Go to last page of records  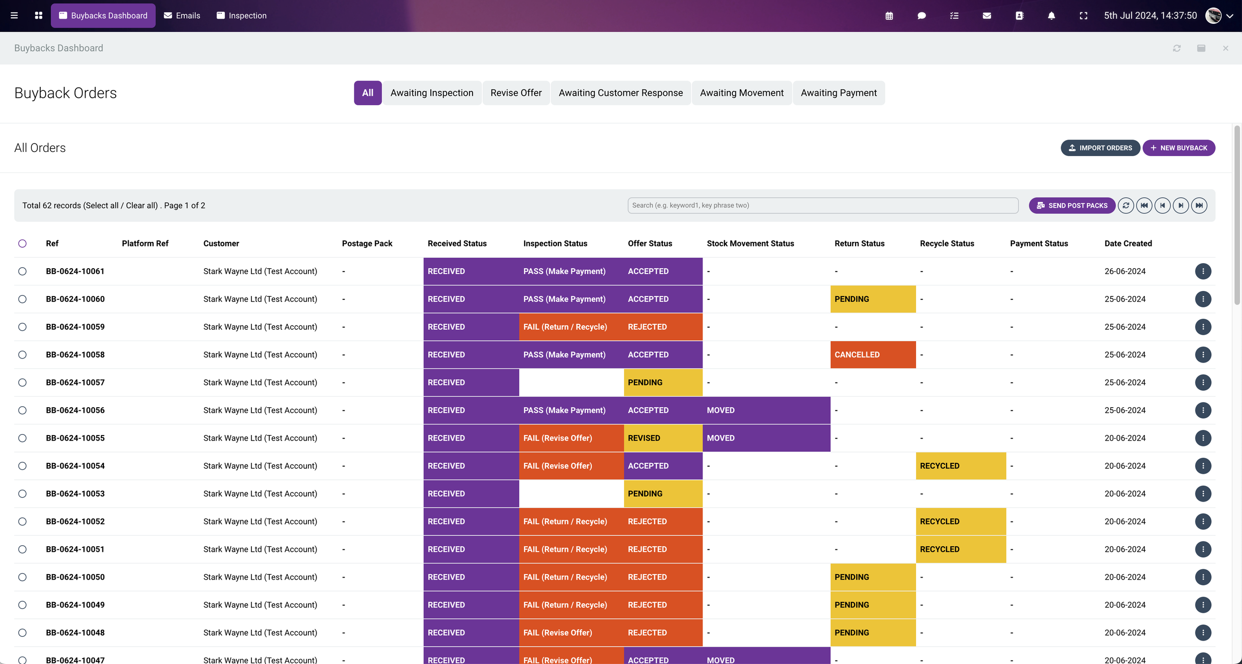(1199, 206)
